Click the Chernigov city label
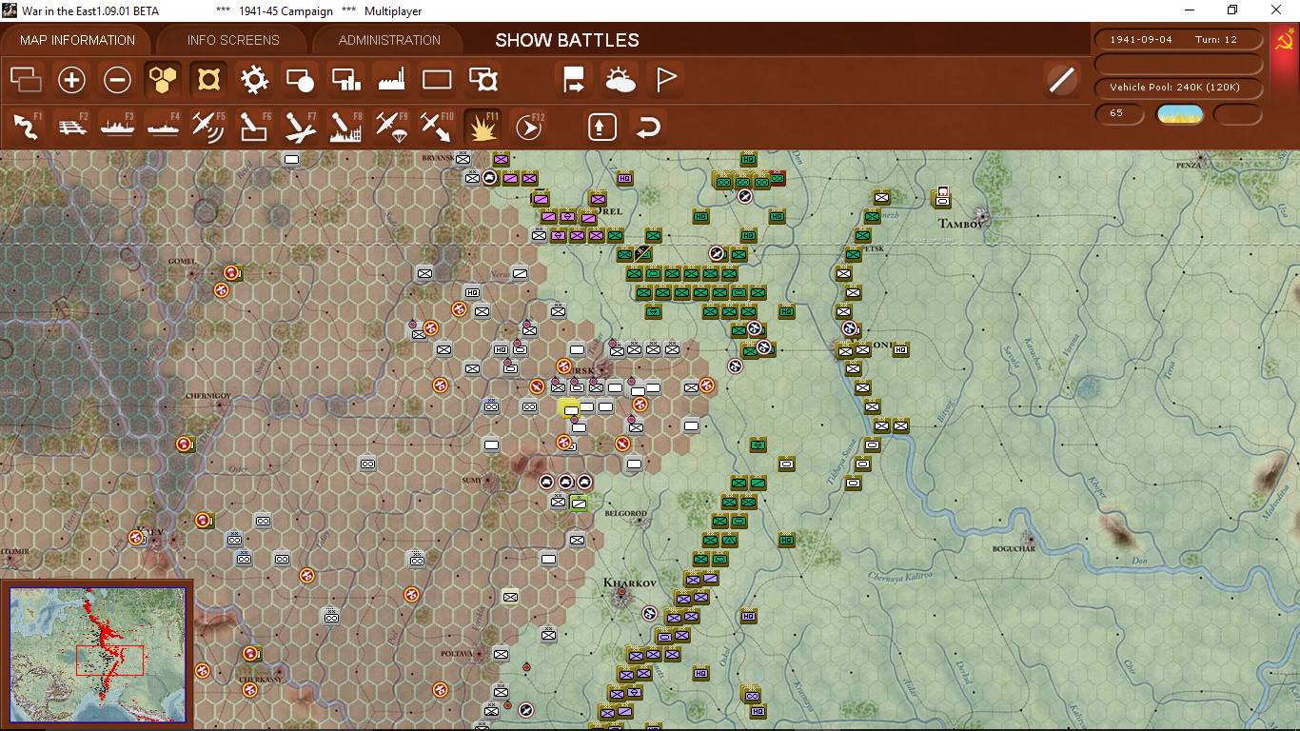Screen dimensions: 1300x731 pyautogui.click(x=207, y=395)
